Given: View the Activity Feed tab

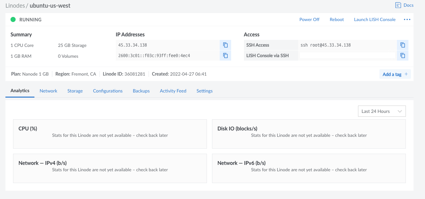Looking at the screenshot, I should (x=173, y=91).
